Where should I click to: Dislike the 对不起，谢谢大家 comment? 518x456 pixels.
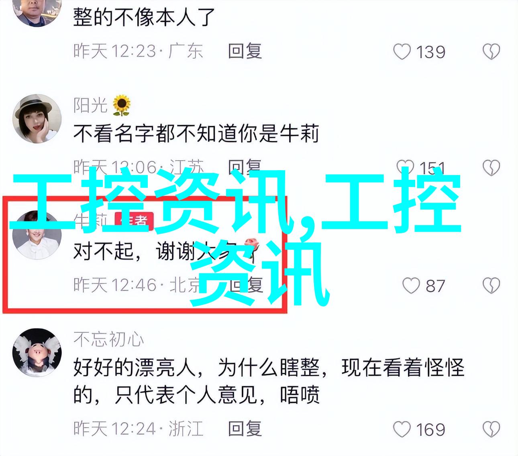[491, 286]
